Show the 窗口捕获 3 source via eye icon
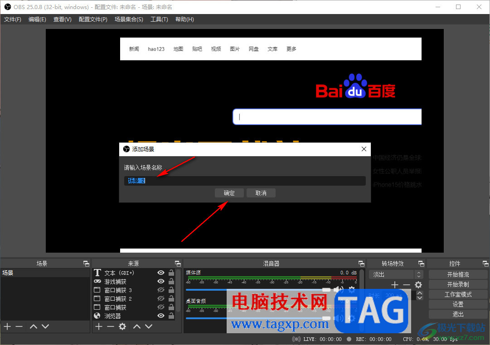The height and width of the screenshot is (345, 490). (x=160, y=290)
